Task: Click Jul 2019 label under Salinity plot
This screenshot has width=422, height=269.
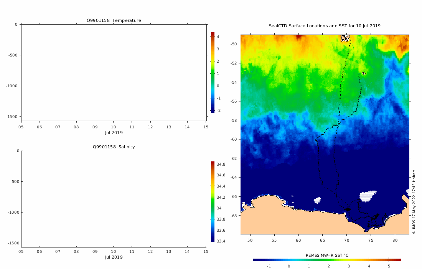Action: pyautogui.click(x=114, y=257)
